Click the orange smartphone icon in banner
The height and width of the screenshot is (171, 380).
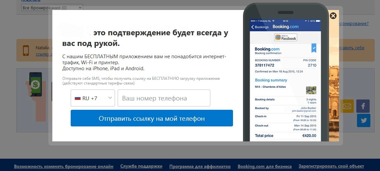[x=26, y=50]
